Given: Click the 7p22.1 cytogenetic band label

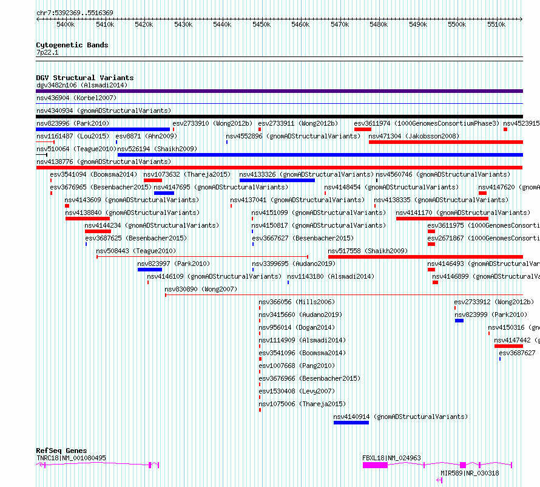Looking at the screenshot, I should tap(47, 52).
